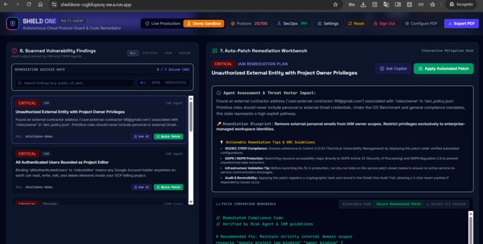Click Sign Out in the header
Image resolution: width=483 pixels, height=244 pixels.
[x=384, y=24]
